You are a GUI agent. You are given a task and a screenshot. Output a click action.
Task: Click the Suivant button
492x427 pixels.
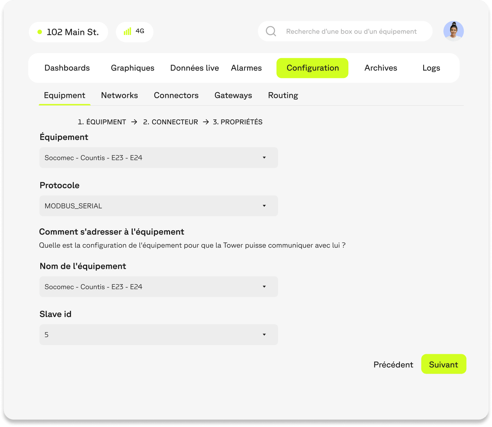pos(444,364)
